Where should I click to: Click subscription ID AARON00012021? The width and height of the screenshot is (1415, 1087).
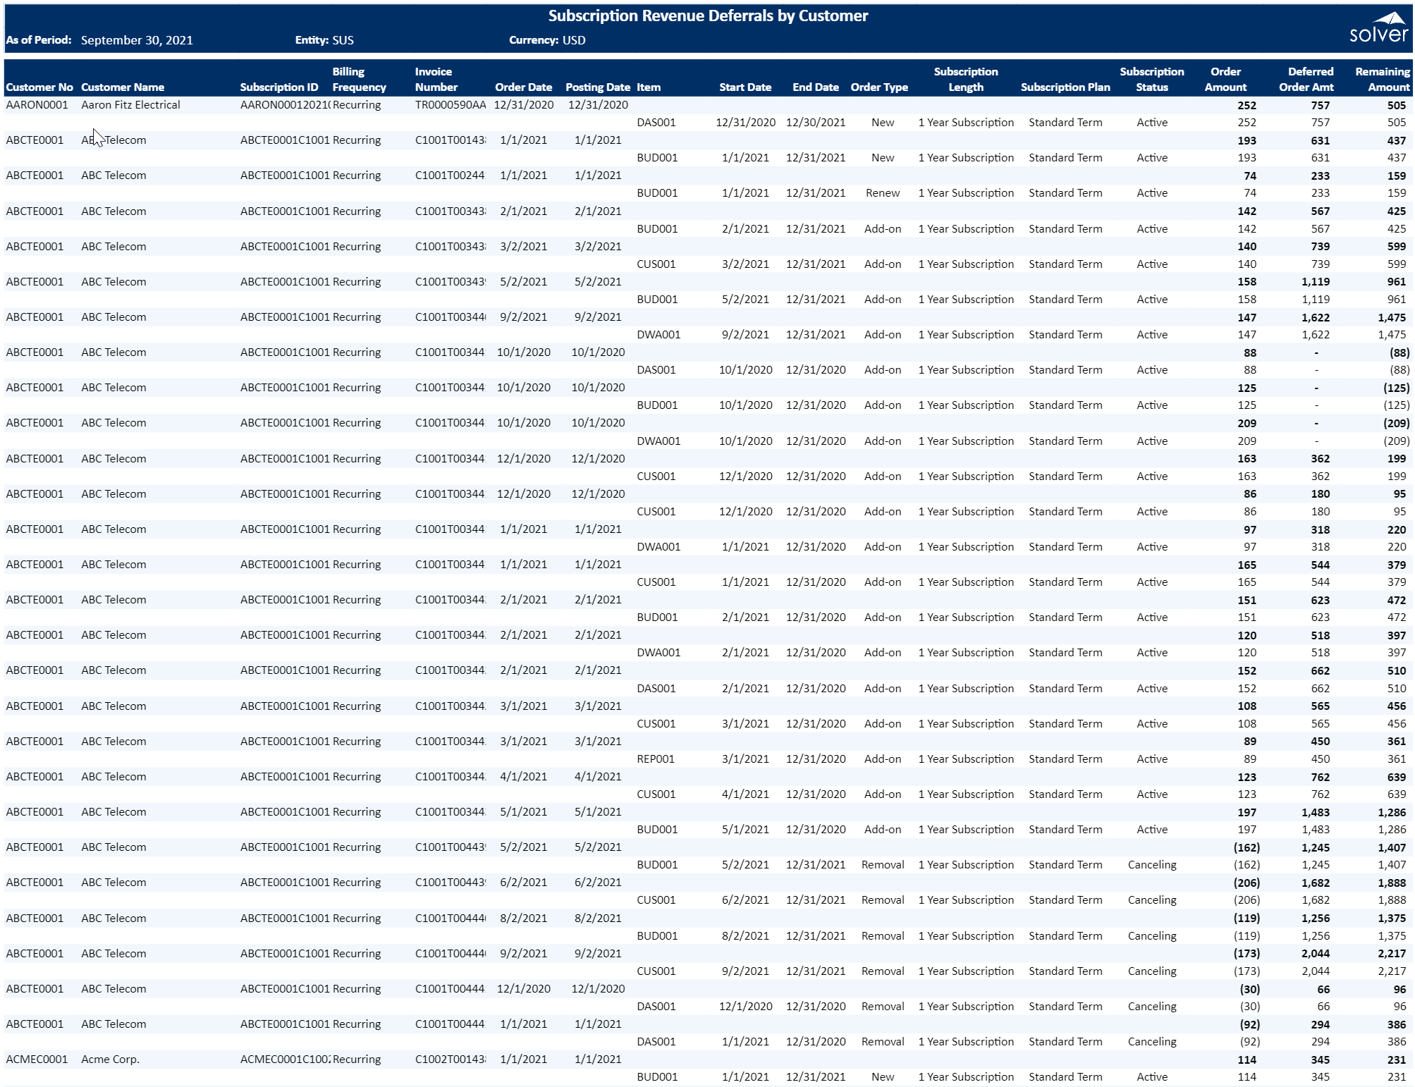pos(286,105)
